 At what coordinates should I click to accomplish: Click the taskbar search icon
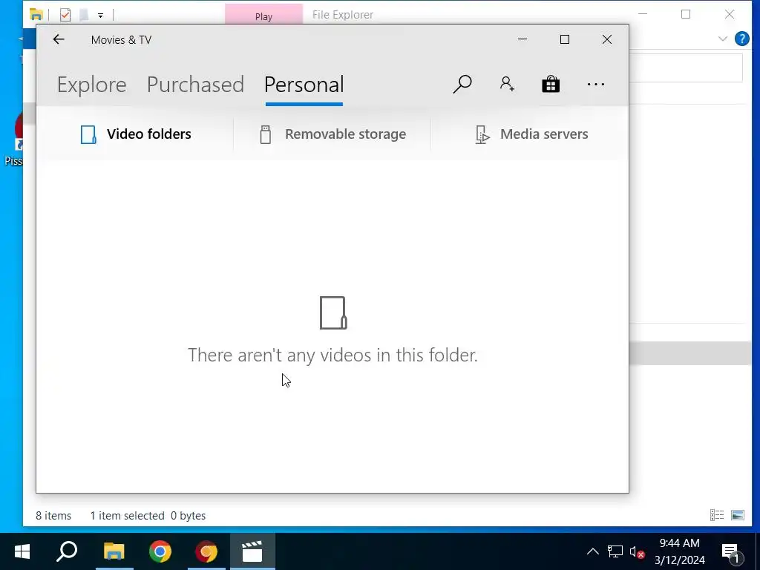(x=67, y=551)
